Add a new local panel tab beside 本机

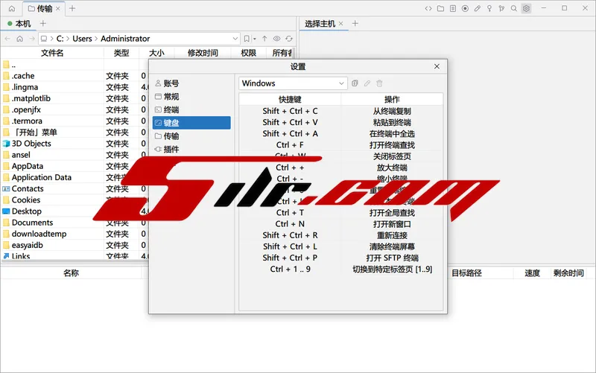(x=43, y=24)
